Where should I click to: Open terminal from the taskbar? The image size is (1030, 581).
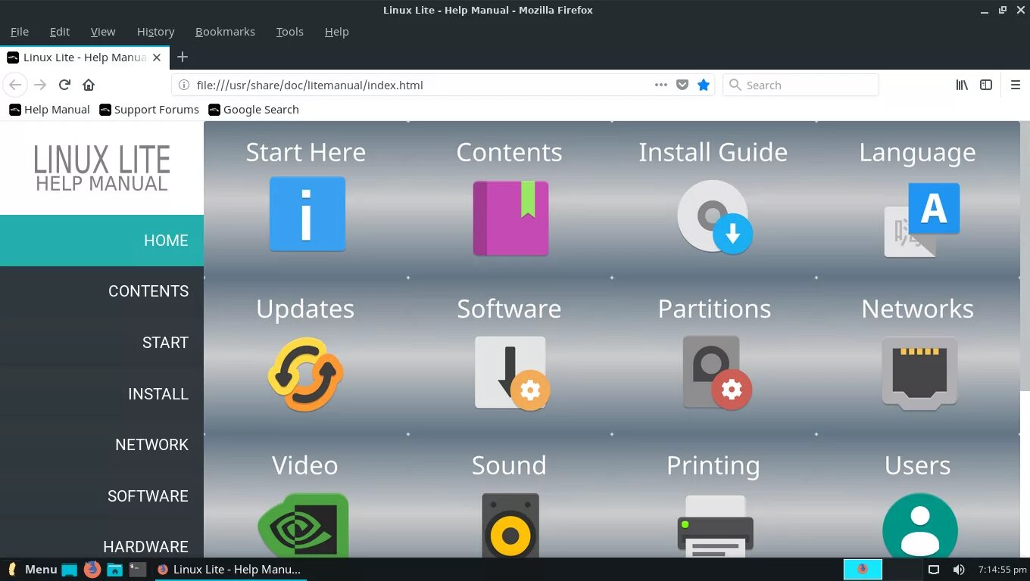pyautogui.click(x=137, y=569)
